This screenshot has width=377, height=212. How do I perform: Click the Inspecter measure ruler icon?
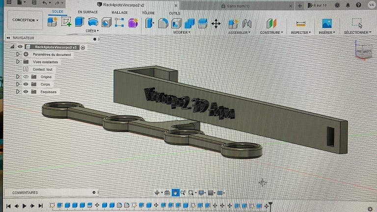[301, 24]
